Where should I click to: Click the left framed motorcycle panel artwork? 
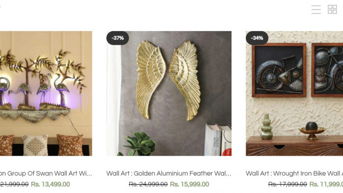point(279,70)
